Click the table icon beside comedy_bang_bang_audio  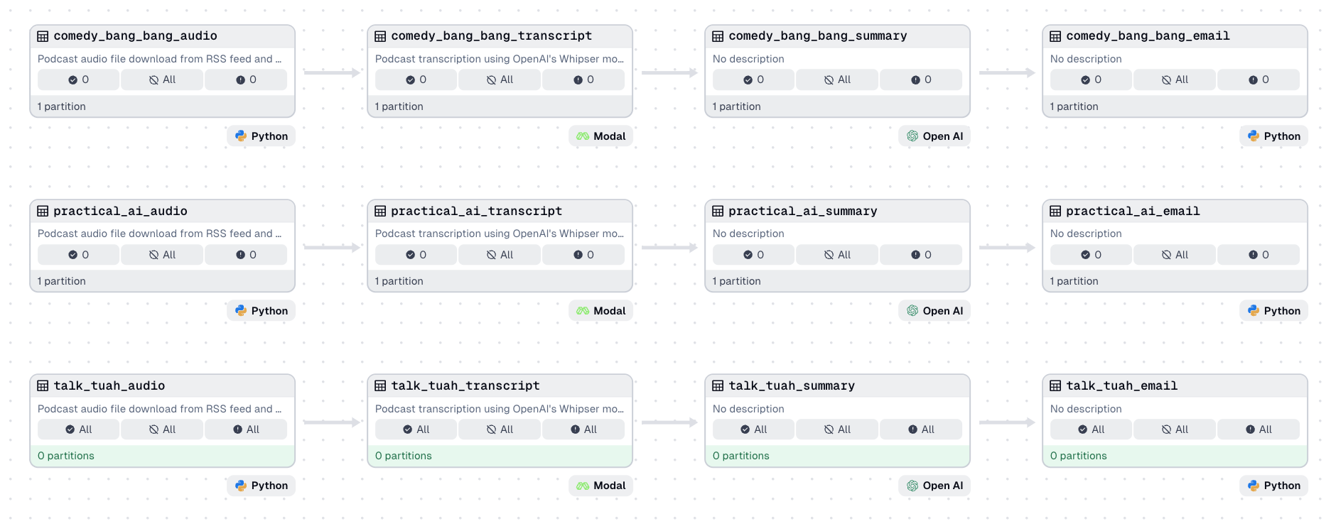(x=43, y=36)
